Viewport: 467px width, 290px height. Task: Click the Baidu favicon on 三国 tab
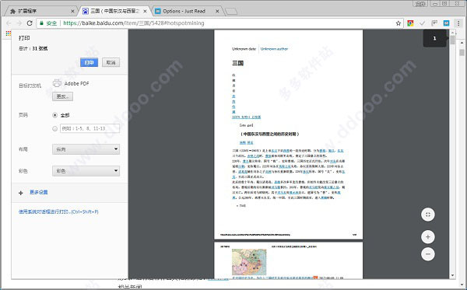86,12
